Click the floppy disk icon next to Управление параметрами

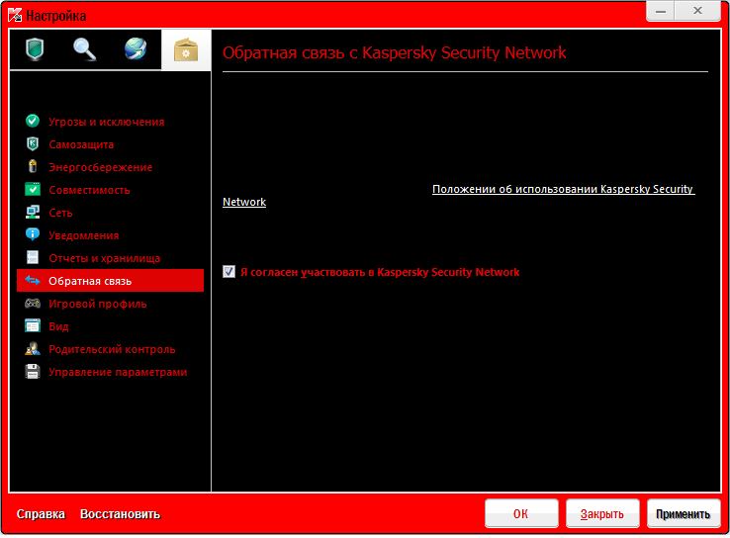33,372
